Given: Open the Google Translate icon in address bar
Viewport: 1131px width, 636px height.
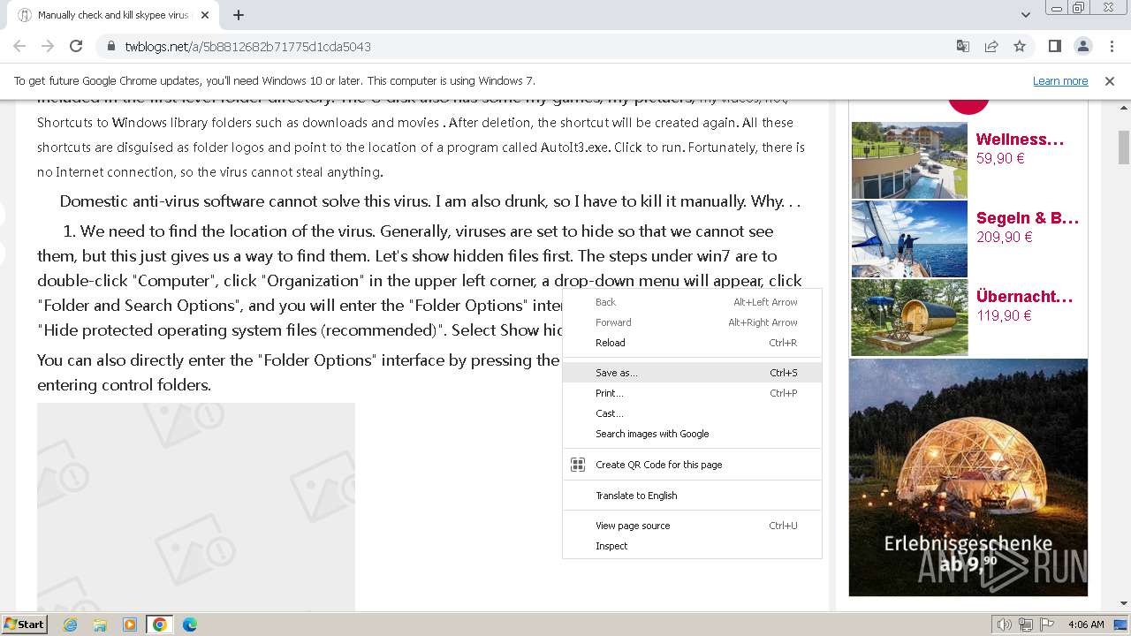Looking at the screenshot, I should tap(963, 46).
